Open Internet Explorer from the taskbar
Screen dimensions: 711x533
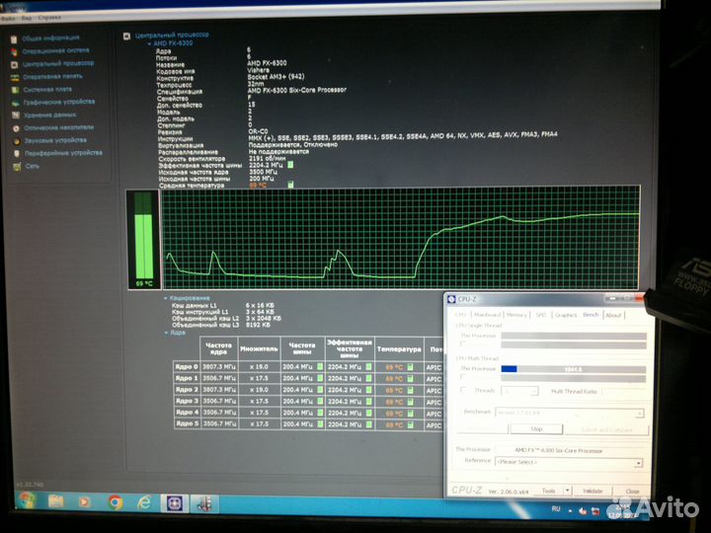tap(144, 502)
